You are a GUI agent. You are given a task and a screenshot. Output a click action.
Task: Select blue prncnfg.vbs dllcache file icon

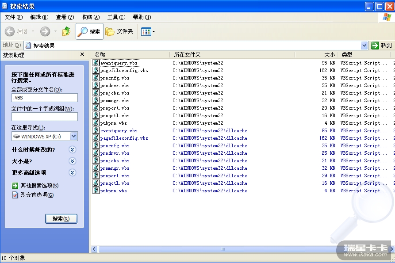tap(96, 145)
